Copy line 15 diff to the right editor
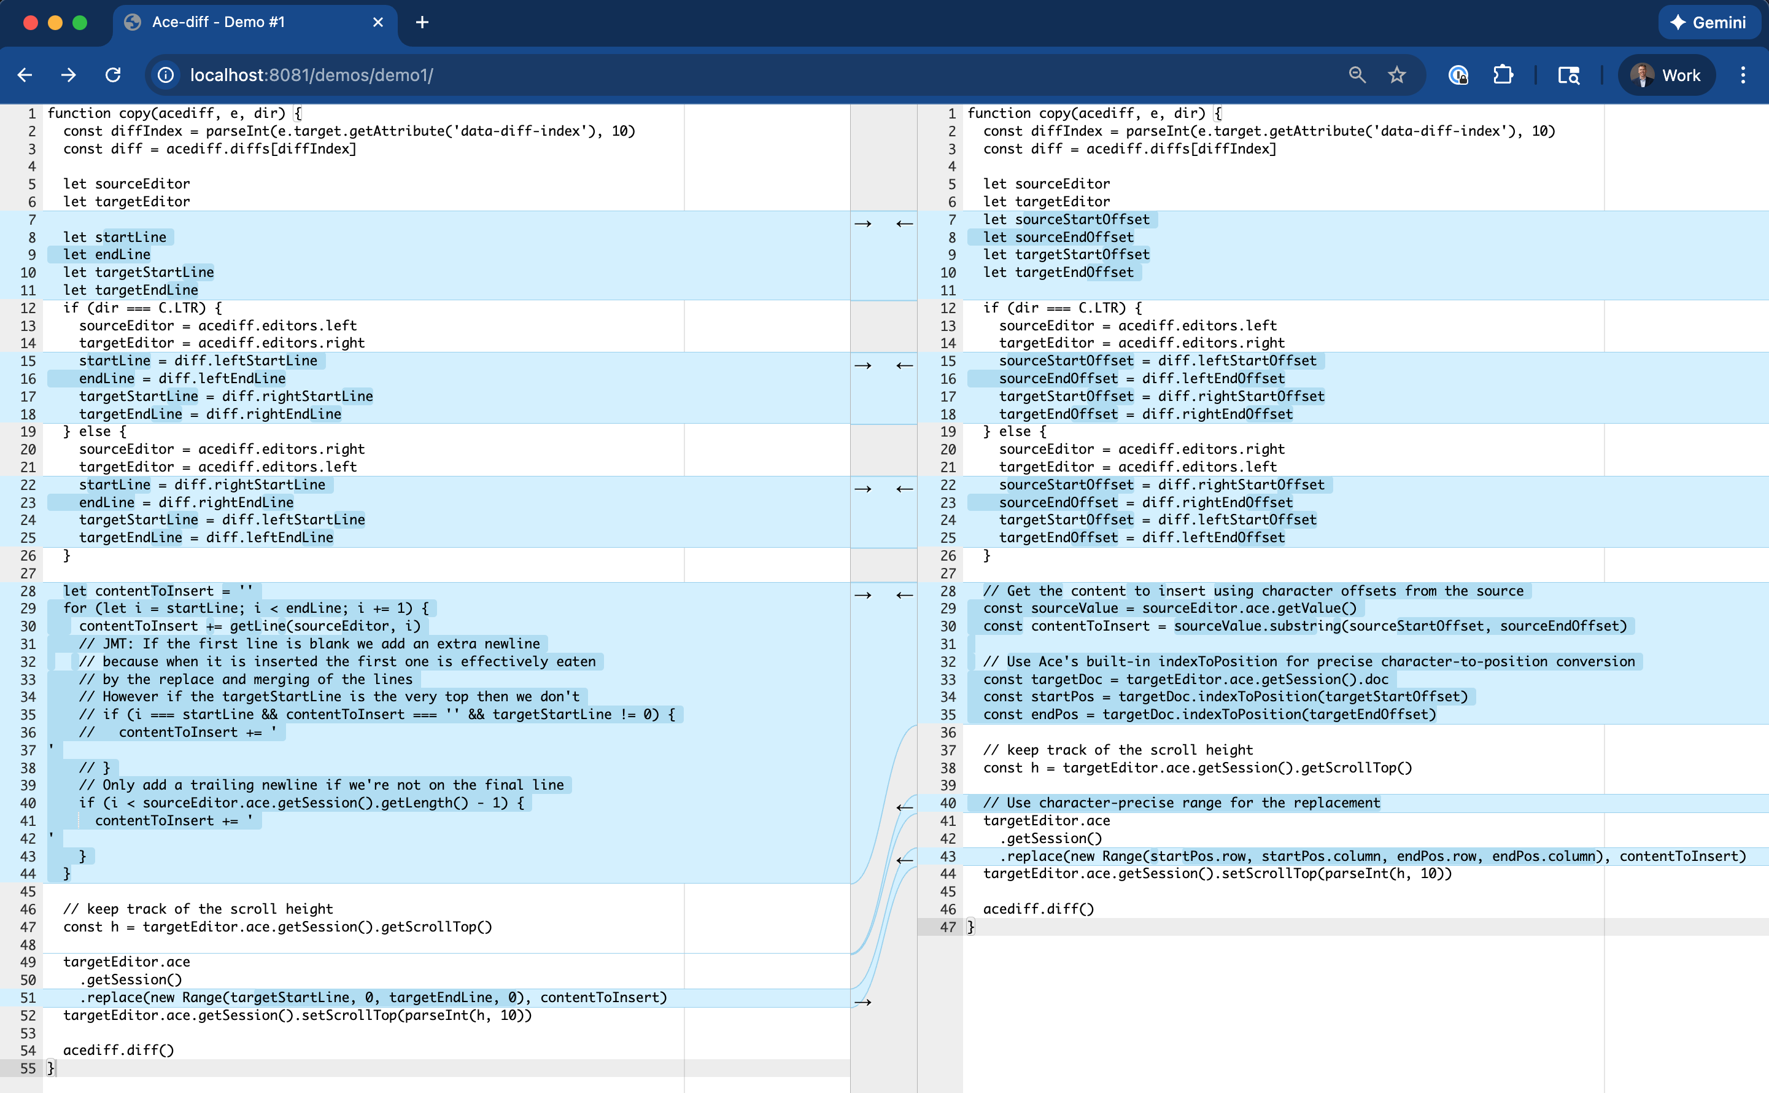The height and width of the screenshot is (1093, 1769). tap(863, 365)
